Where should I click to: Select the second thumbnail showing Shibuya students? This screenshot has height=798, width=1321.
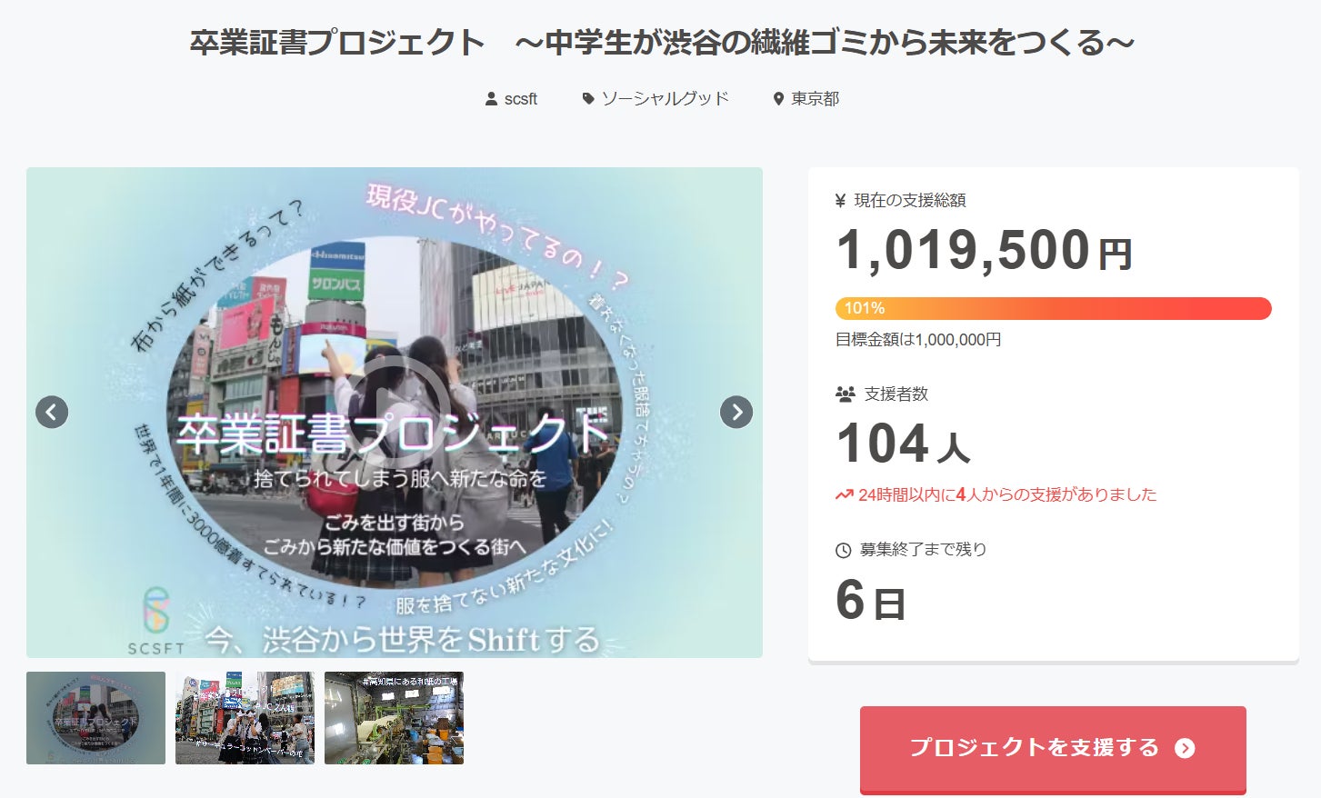click(245, 718)
